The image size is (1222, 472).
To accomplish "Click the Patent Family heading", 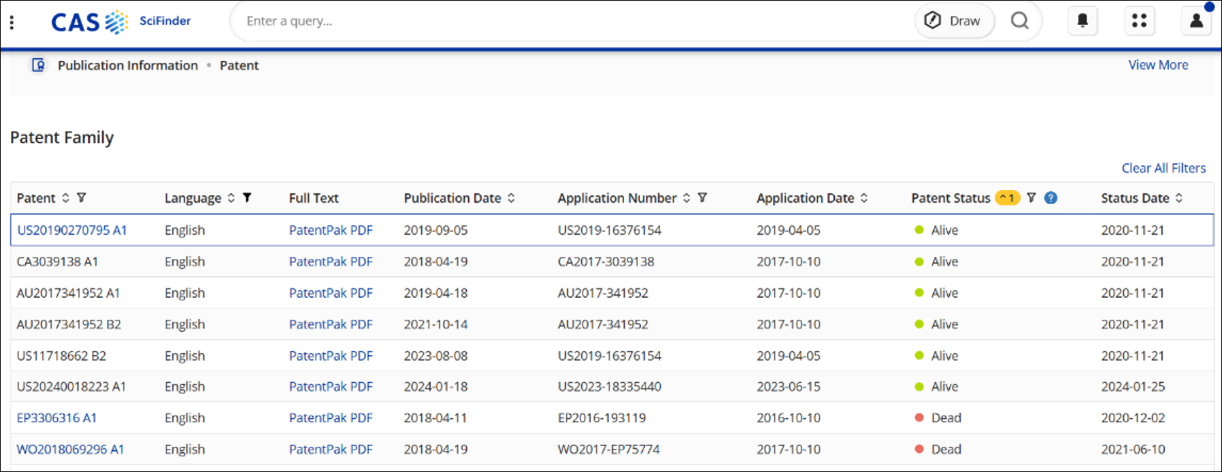I will click(x=62, y=137).
